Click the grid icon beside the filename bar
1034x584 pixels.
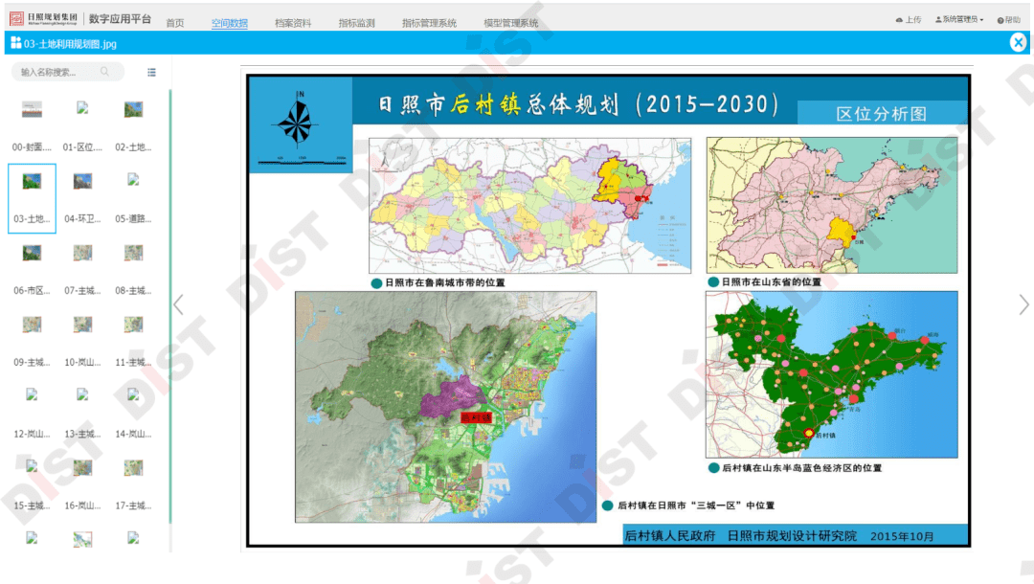(x=13, y=43)
